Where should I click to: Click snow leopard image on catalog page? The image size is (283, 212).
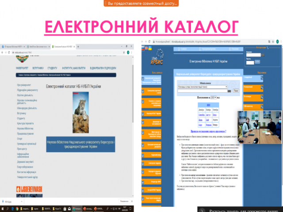[x=80, y=113]
